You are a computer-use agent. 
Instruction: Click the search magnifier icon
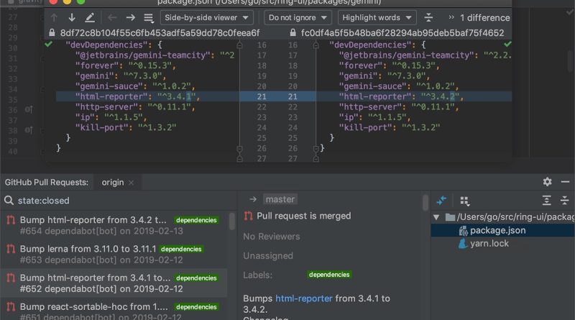click(9, 201)
